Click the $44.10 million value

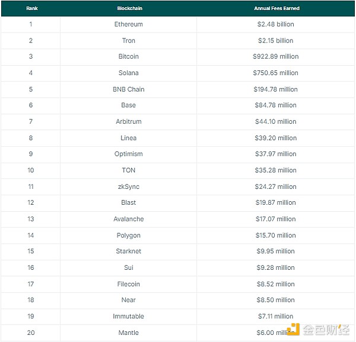pos(276,121)
